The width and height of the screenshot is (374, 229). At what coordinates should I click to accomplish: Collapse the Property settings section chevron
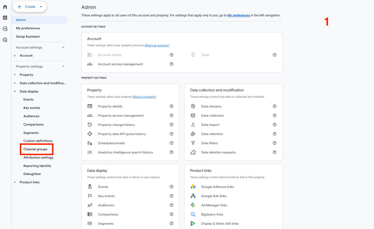63,66
